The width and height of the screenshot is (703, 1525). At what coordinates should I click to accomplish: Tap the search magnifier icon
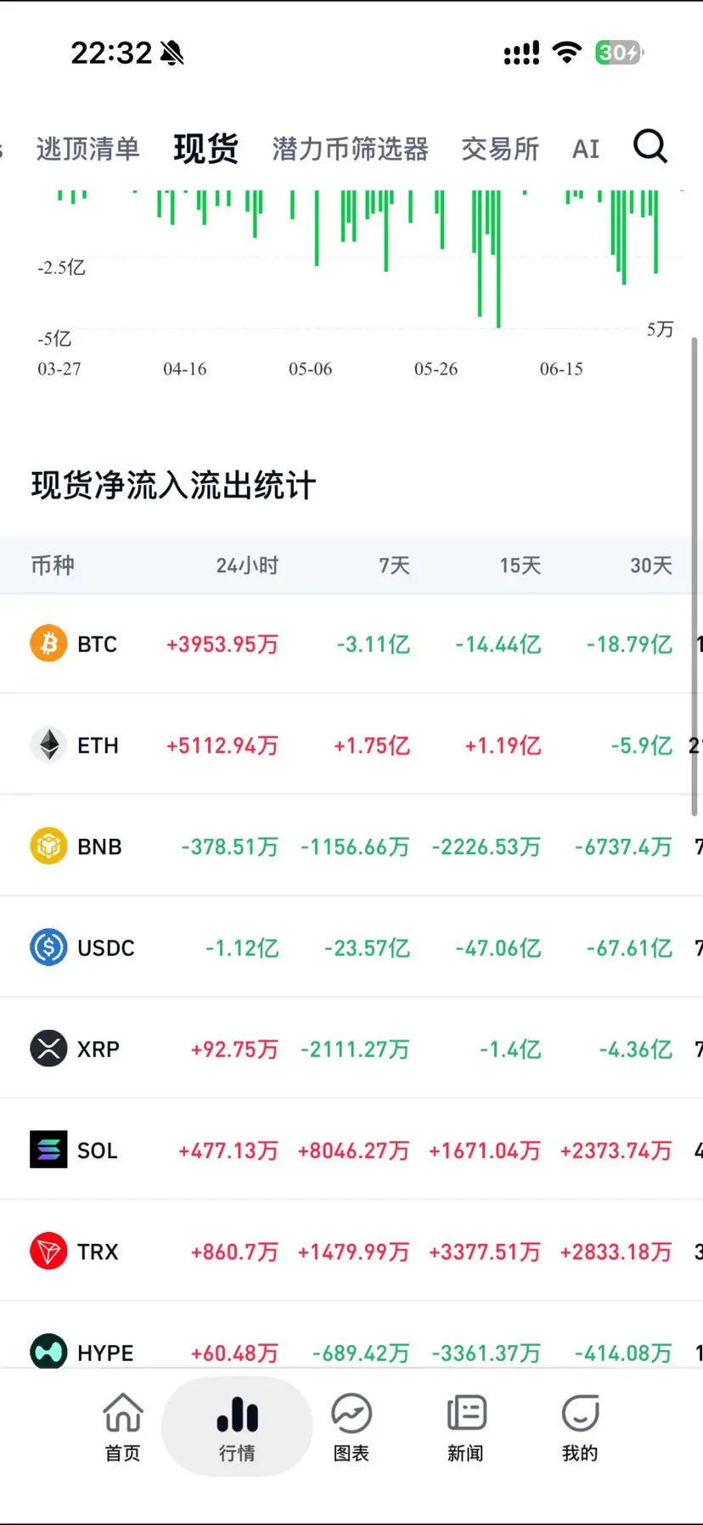pos(650,147)
